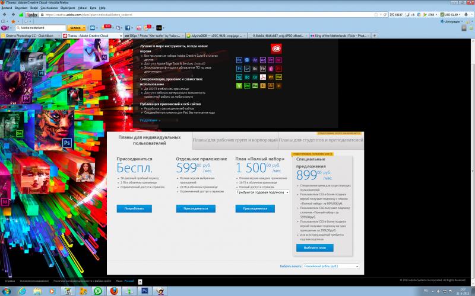Click the Windows Start button
This screenshot has width=475, height=296.
pos(6,291)
